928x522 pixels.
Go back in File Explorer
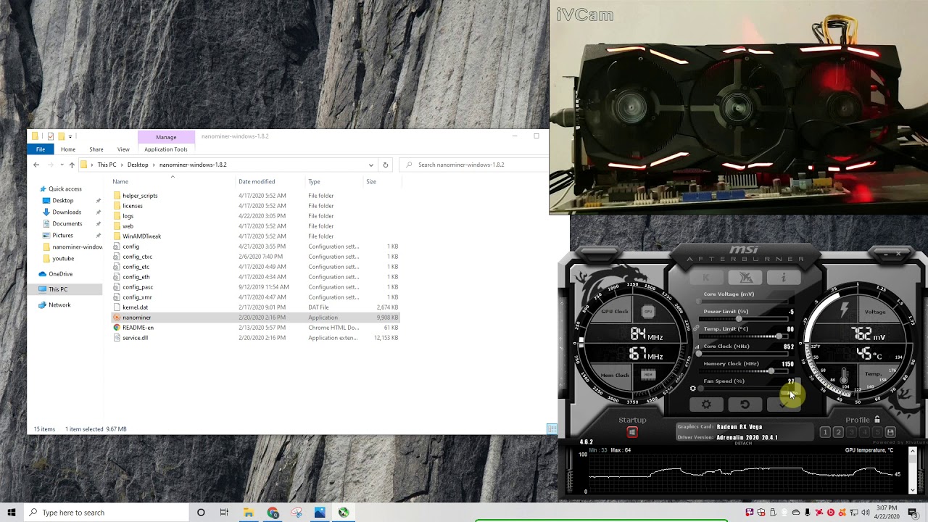point(36,165)
